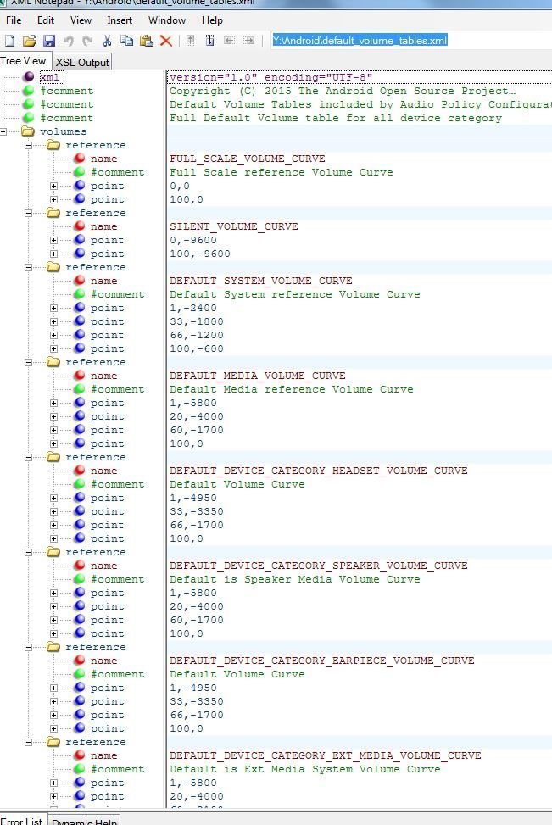Collapse the reference node holding FULL_SCALE_VOLUME_CURVE
The image size is (552, 825).
[29, 145]
